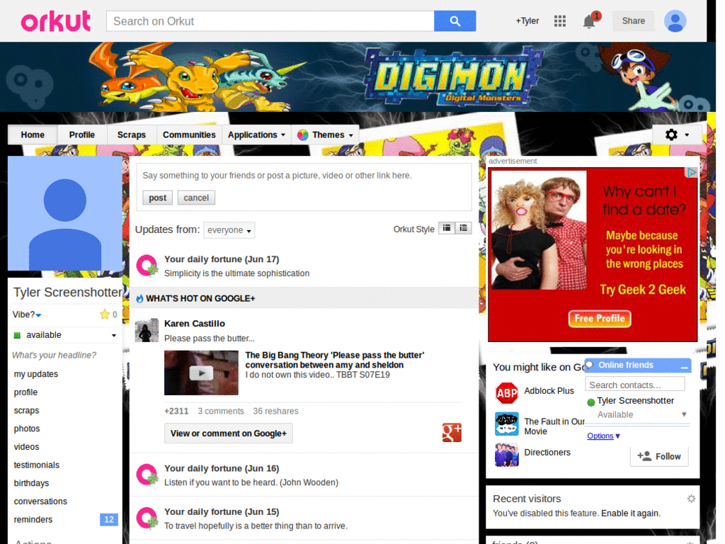Click the Enable it again link
725x544 pixels.
631,514
